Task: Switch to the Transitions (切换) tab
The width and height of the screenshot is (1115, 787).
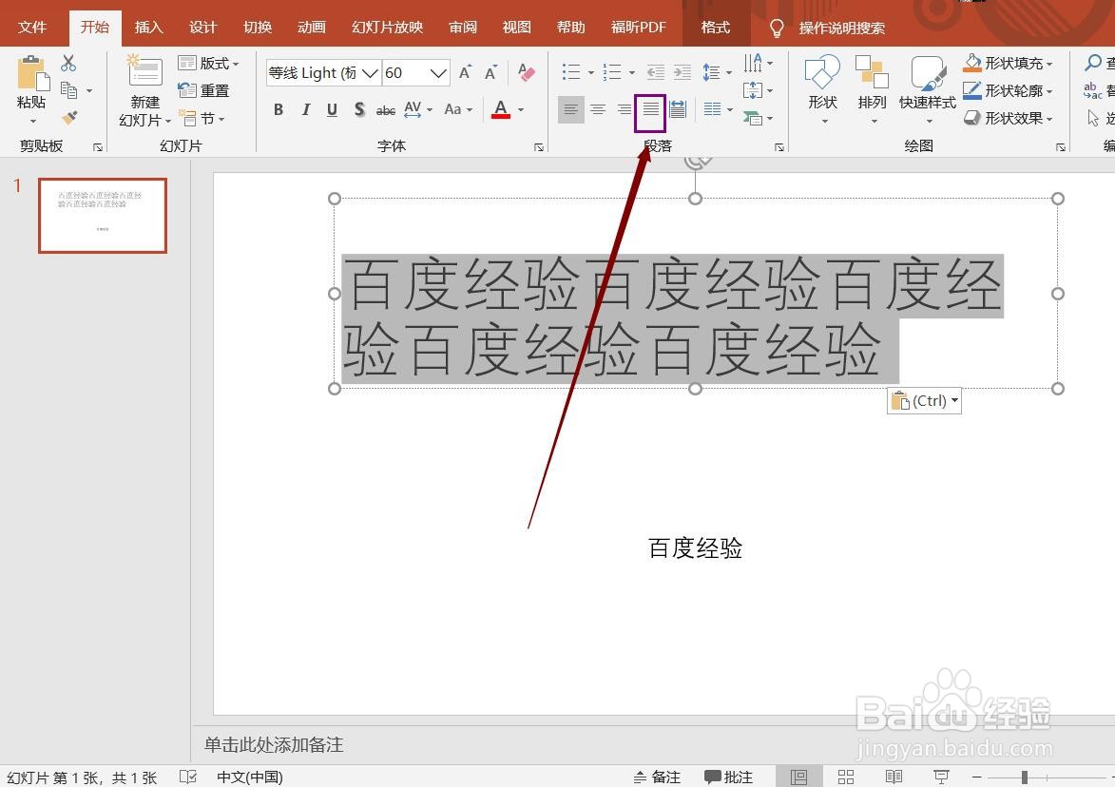Action: point(258,28)
